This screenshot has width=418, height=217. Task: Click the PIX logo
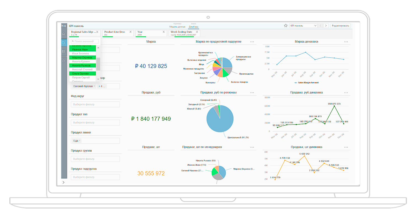tap(64, 26)
